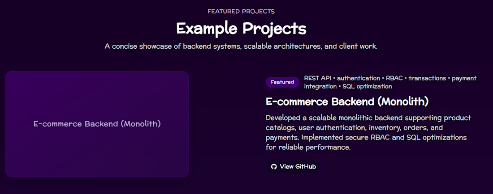Click the transactions tag text
The height and width of the screenshot is (194, 493).
[428, 78]
